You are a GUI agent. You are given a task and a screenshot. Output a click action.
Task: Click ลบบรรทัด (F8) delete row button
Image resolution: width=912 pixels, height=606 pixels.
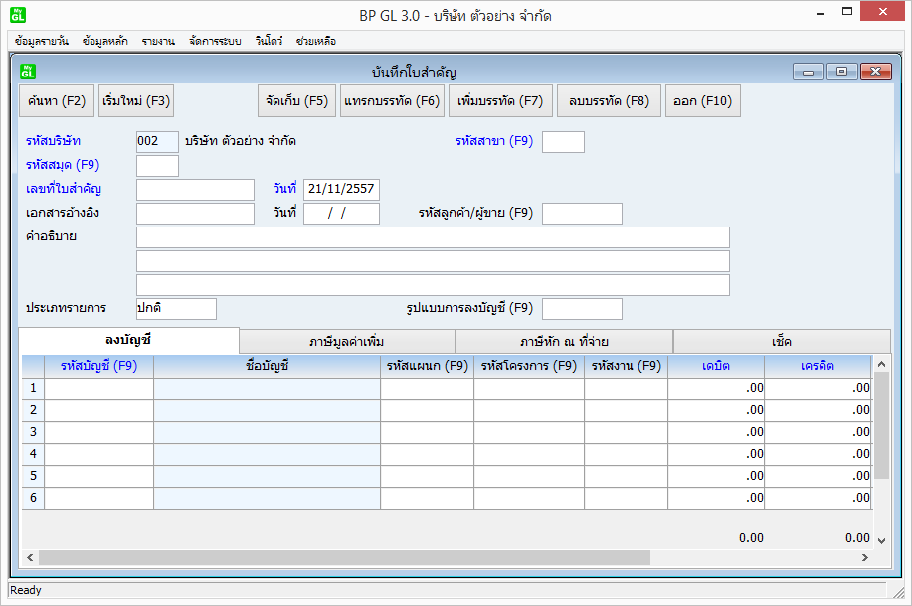(609, 101)
